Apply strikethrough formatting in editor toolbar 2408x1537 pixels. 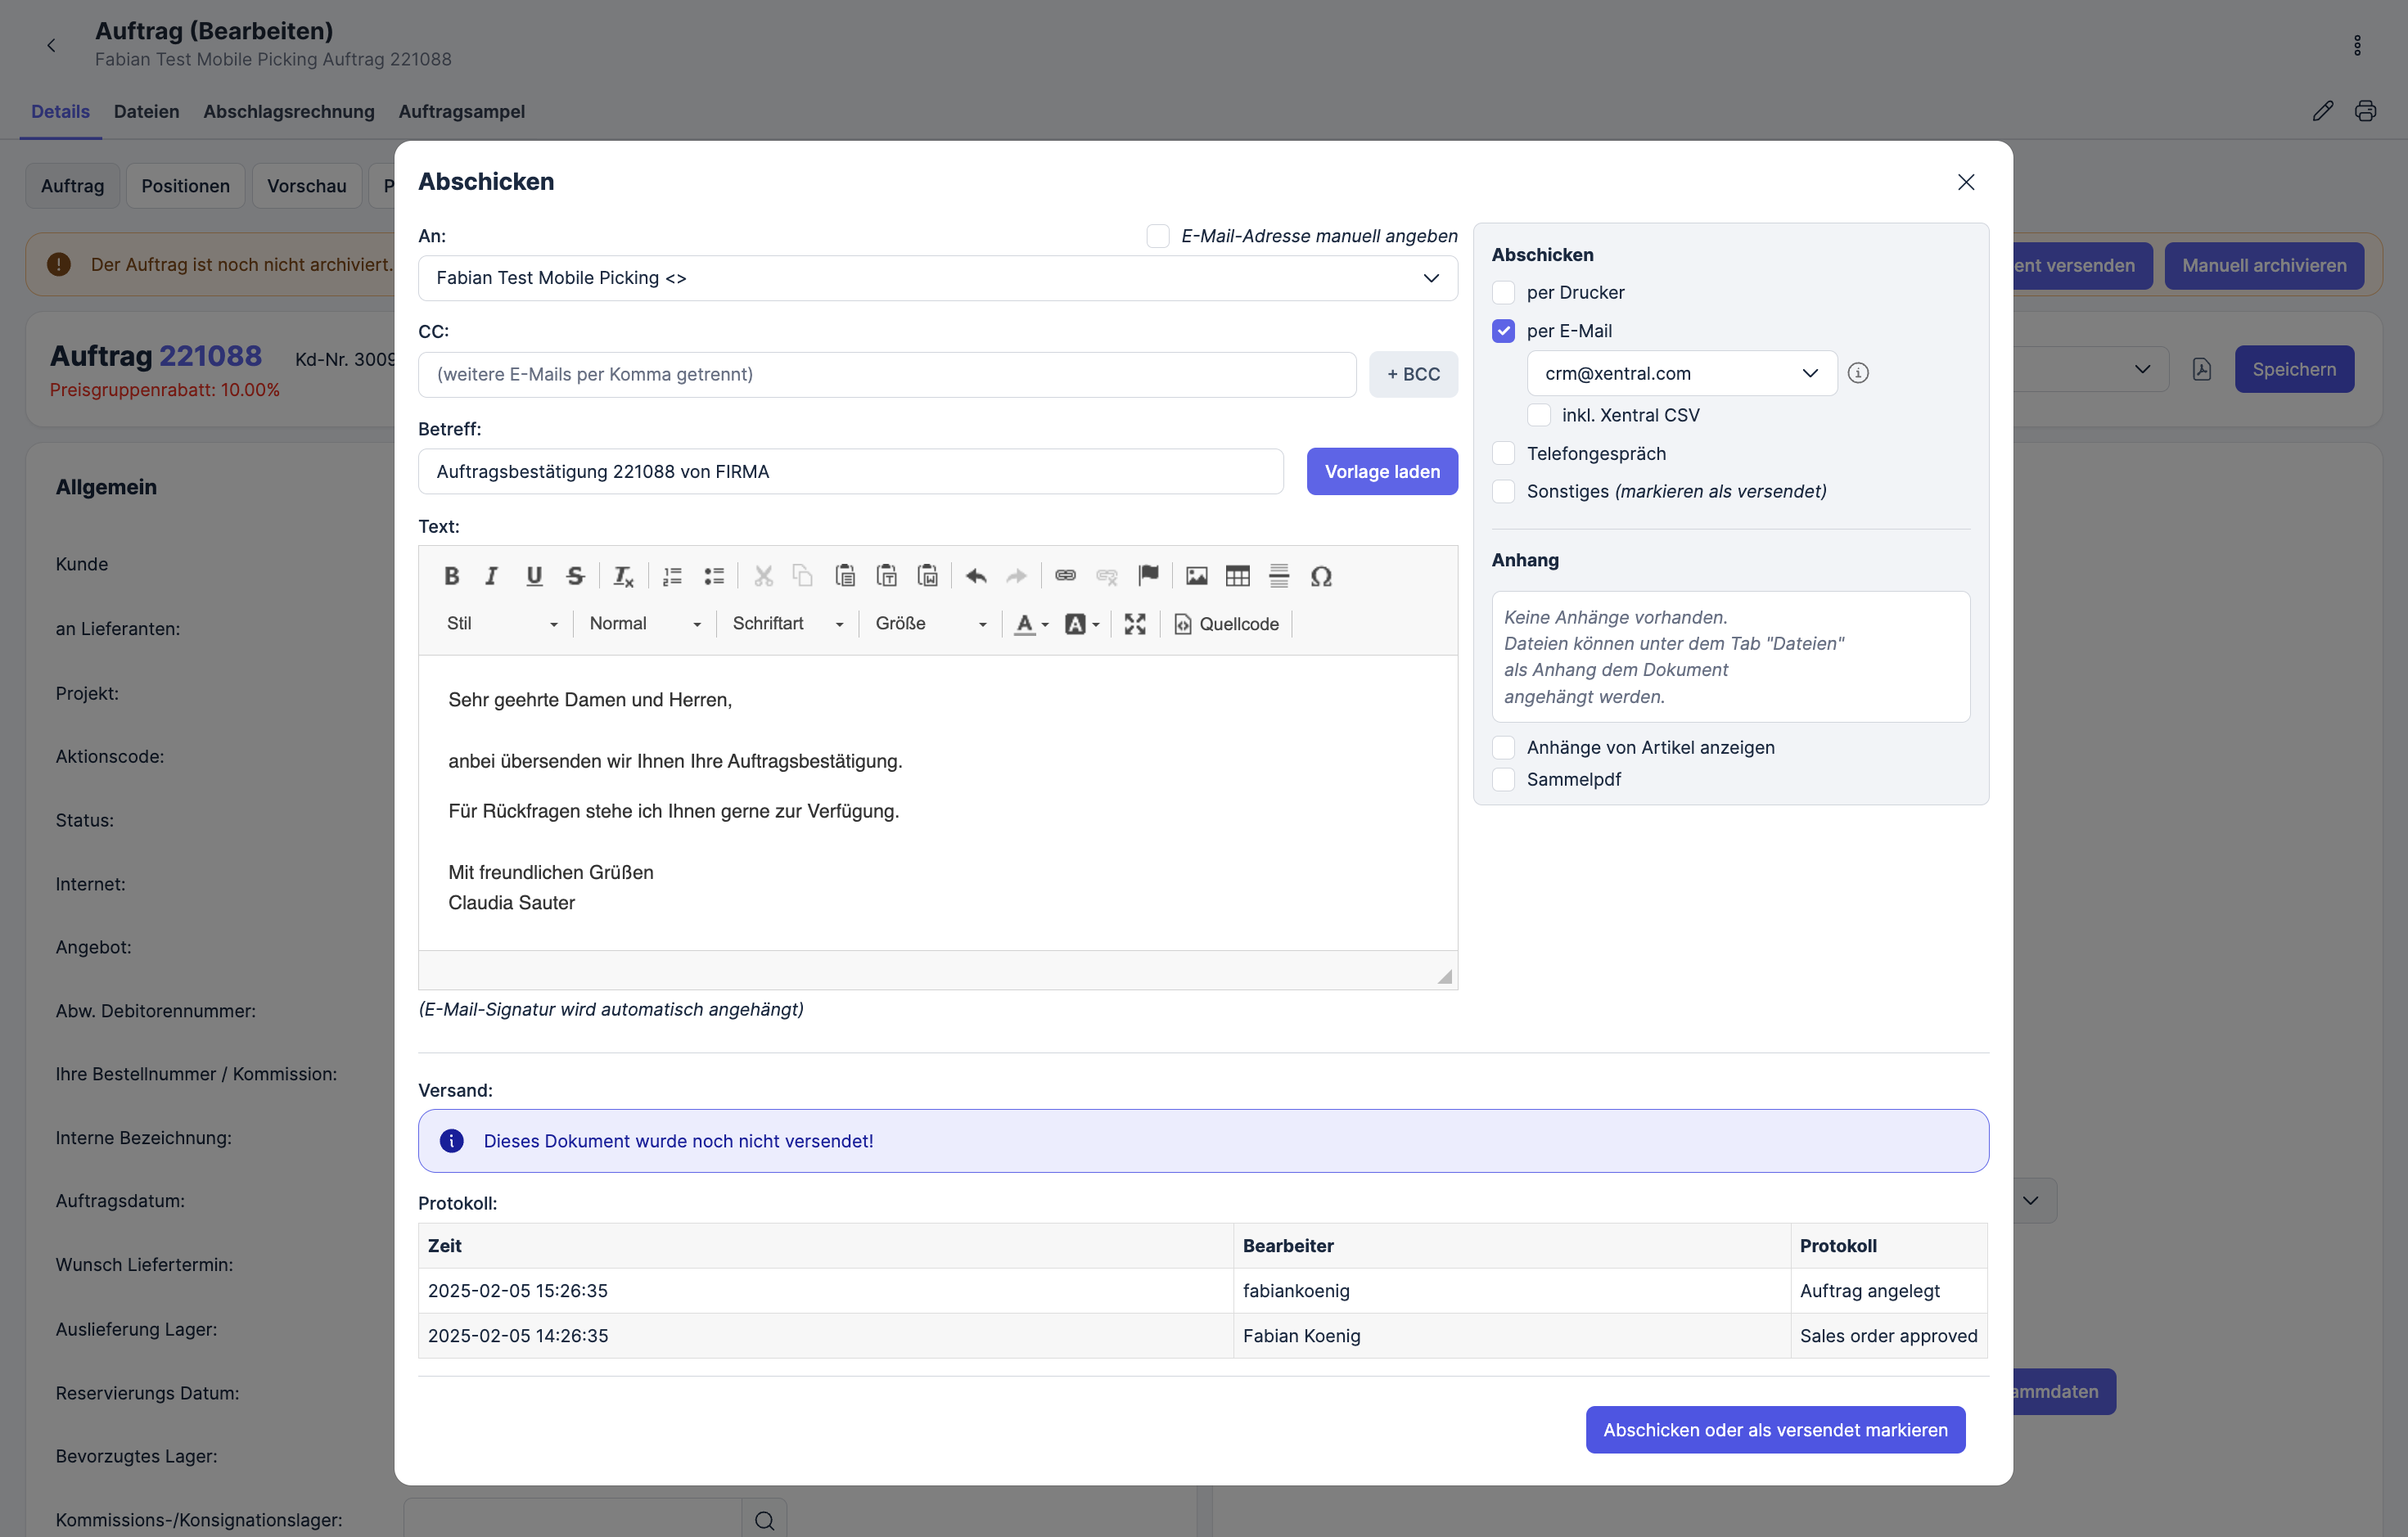(x=575, y=576)
